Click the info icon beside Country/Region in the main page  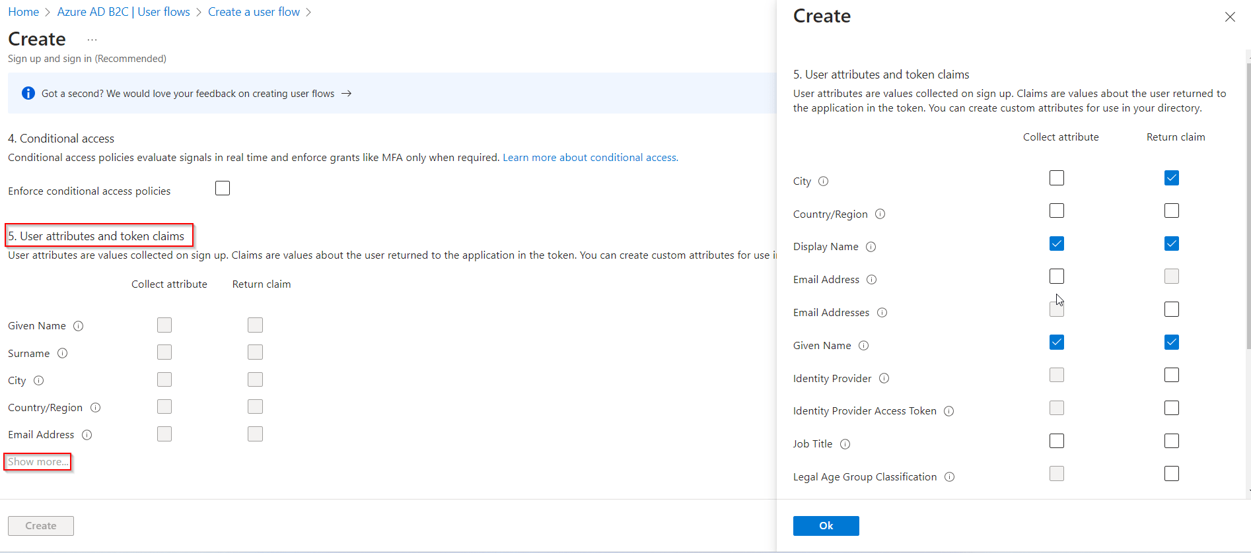point(95,408)
